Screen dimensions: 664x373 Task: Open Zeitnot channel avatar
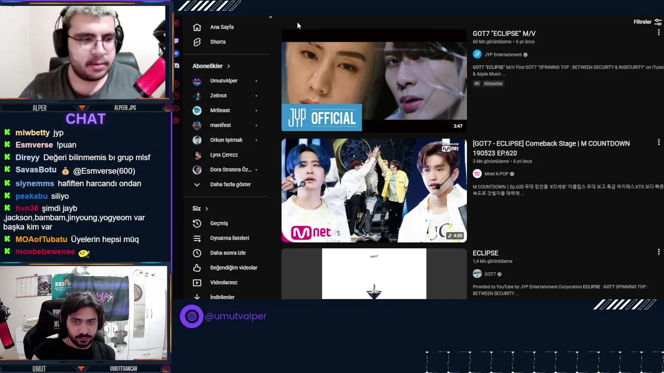point(197,96)
